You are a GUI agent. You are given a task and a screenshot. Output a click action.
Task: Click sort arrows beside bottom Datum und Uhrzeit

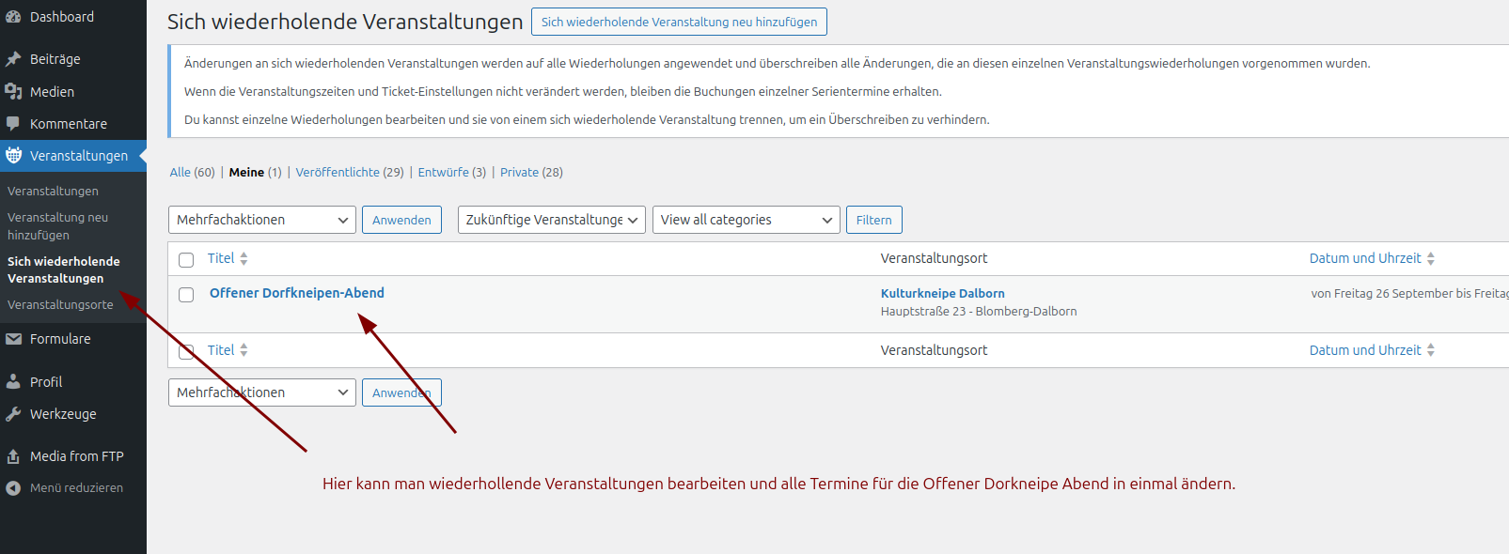coord(1431,350)
